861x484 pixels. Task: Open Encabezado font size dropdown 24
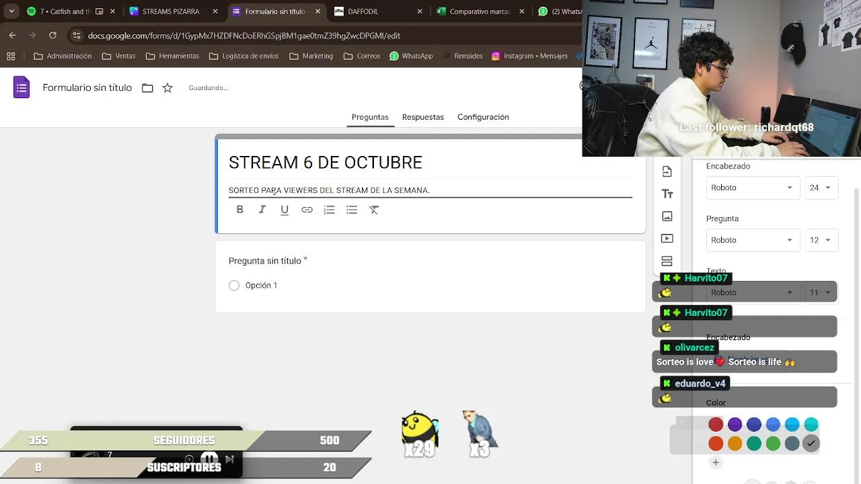click(x=820, y=188)
